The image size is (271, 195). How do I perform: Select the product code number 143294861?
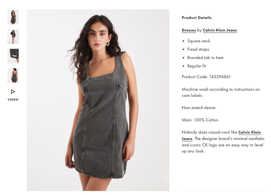tap(220, 77)
